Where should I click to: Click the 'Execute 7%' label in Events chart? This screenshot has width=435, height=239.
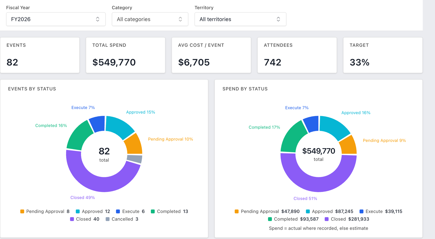click(x=83, y=108)
